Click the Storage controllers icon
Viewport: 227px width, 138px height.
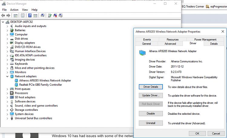point(12,110)
